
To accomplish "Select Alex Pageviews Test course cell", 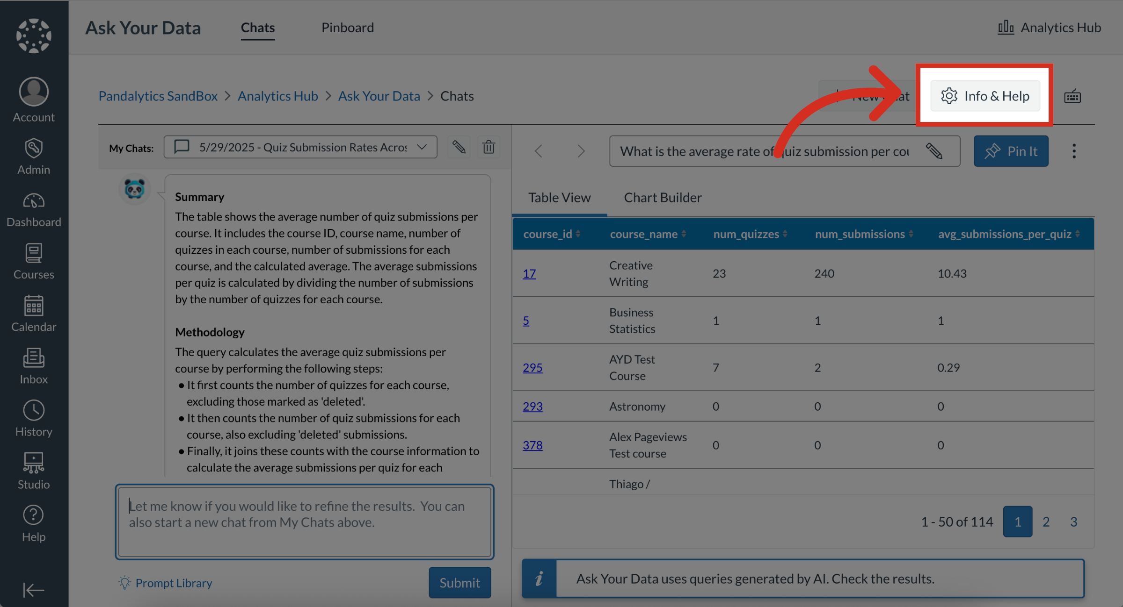I will point(648,445).
